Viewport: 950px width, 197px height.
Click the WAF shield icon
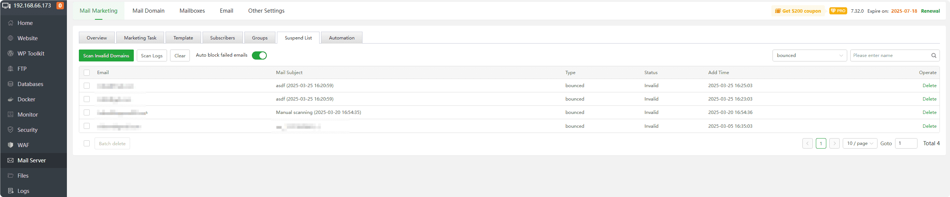[x=10, y=145]
